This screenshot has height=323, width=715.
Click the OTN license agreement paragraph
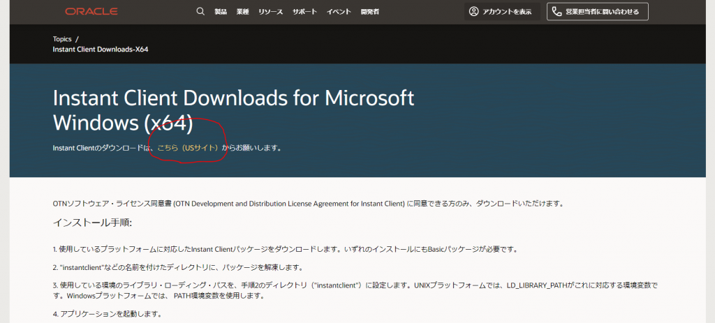(307, 204)
